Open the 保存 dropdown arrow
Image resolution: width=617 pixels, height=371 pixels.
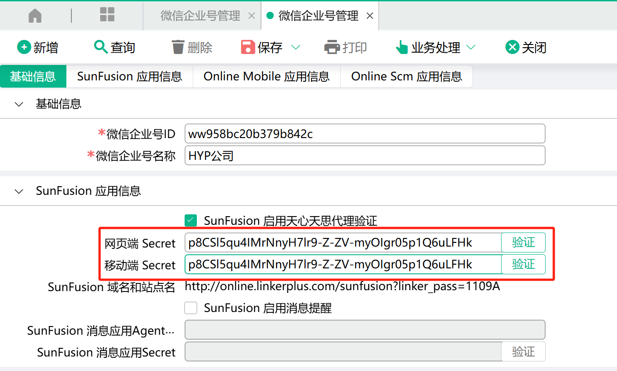(x=296, y=47)
